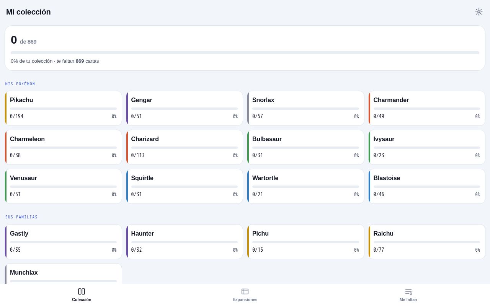Screen dimensions: 490x306
Task: Open the Charmeleon card
Action: click(x=63, y=147)
